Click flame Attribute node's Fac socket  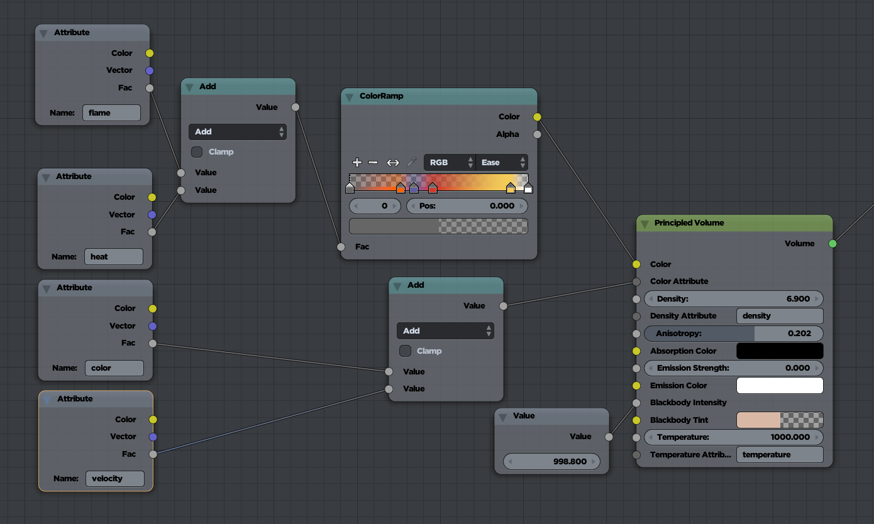tap(149, 88)
